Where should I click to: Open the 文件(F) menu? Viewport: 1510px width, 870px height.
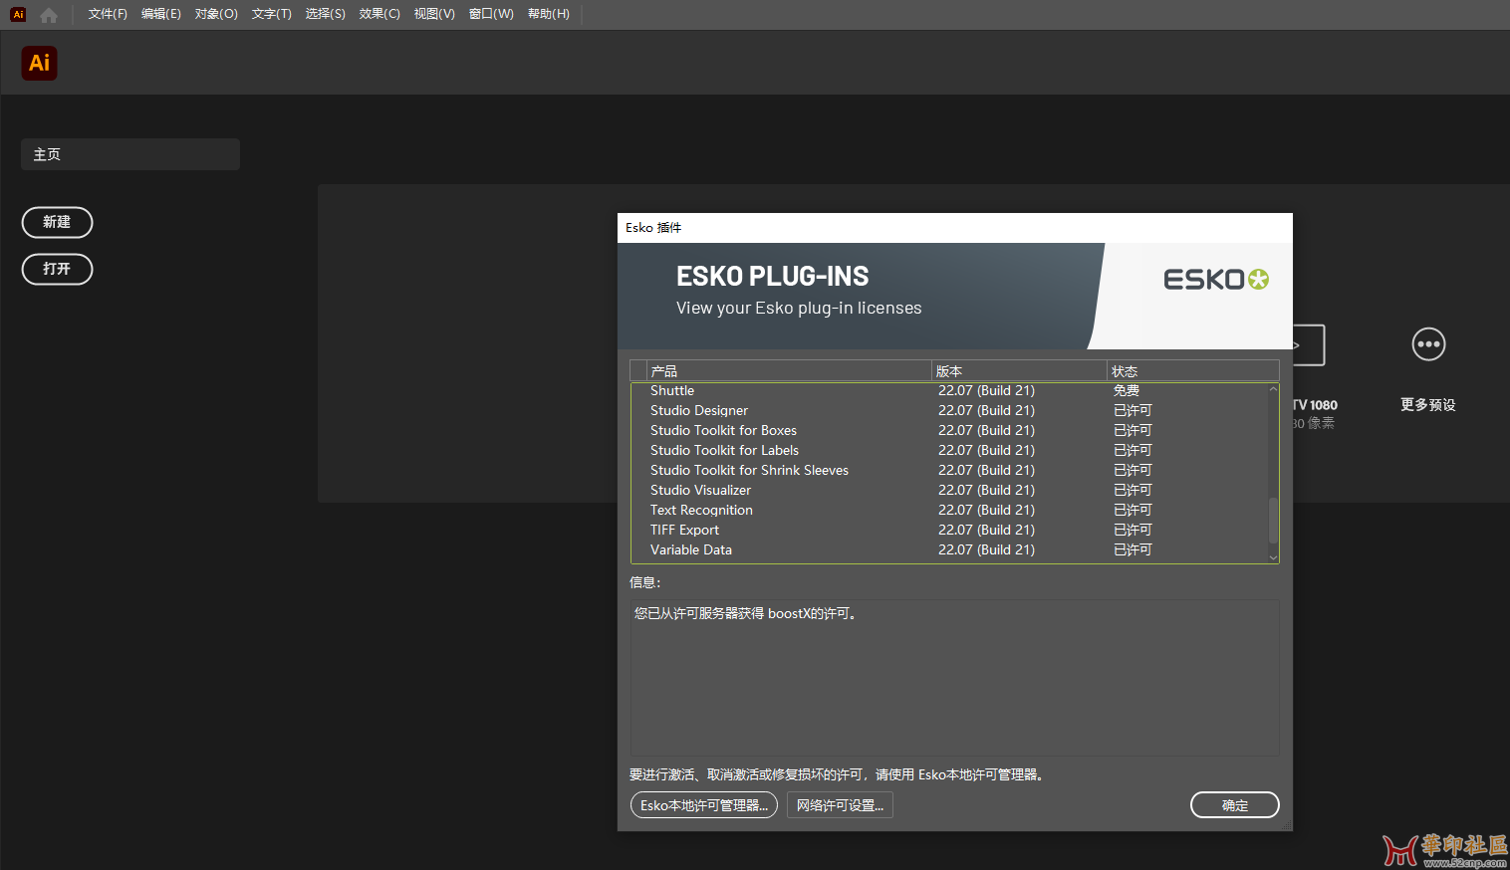click(108, 14)
